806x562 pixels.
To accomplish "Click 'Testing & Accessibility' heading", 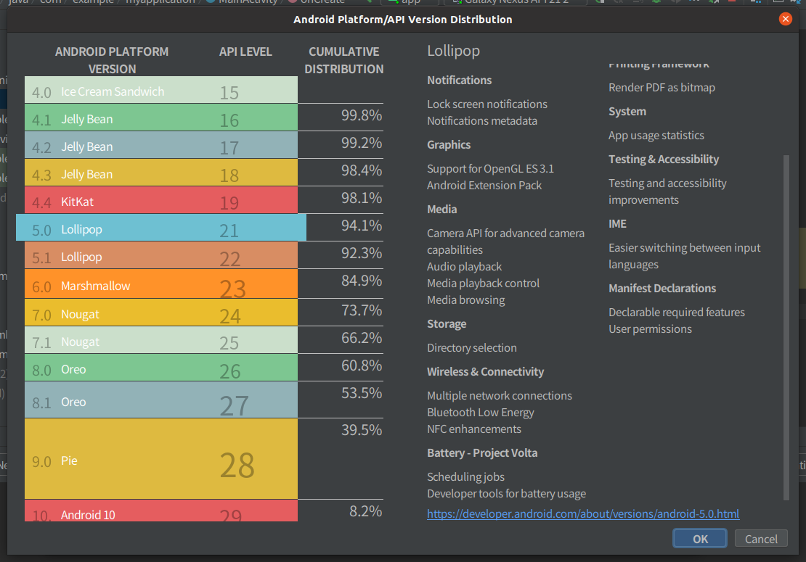I will [x=663, y=159].
